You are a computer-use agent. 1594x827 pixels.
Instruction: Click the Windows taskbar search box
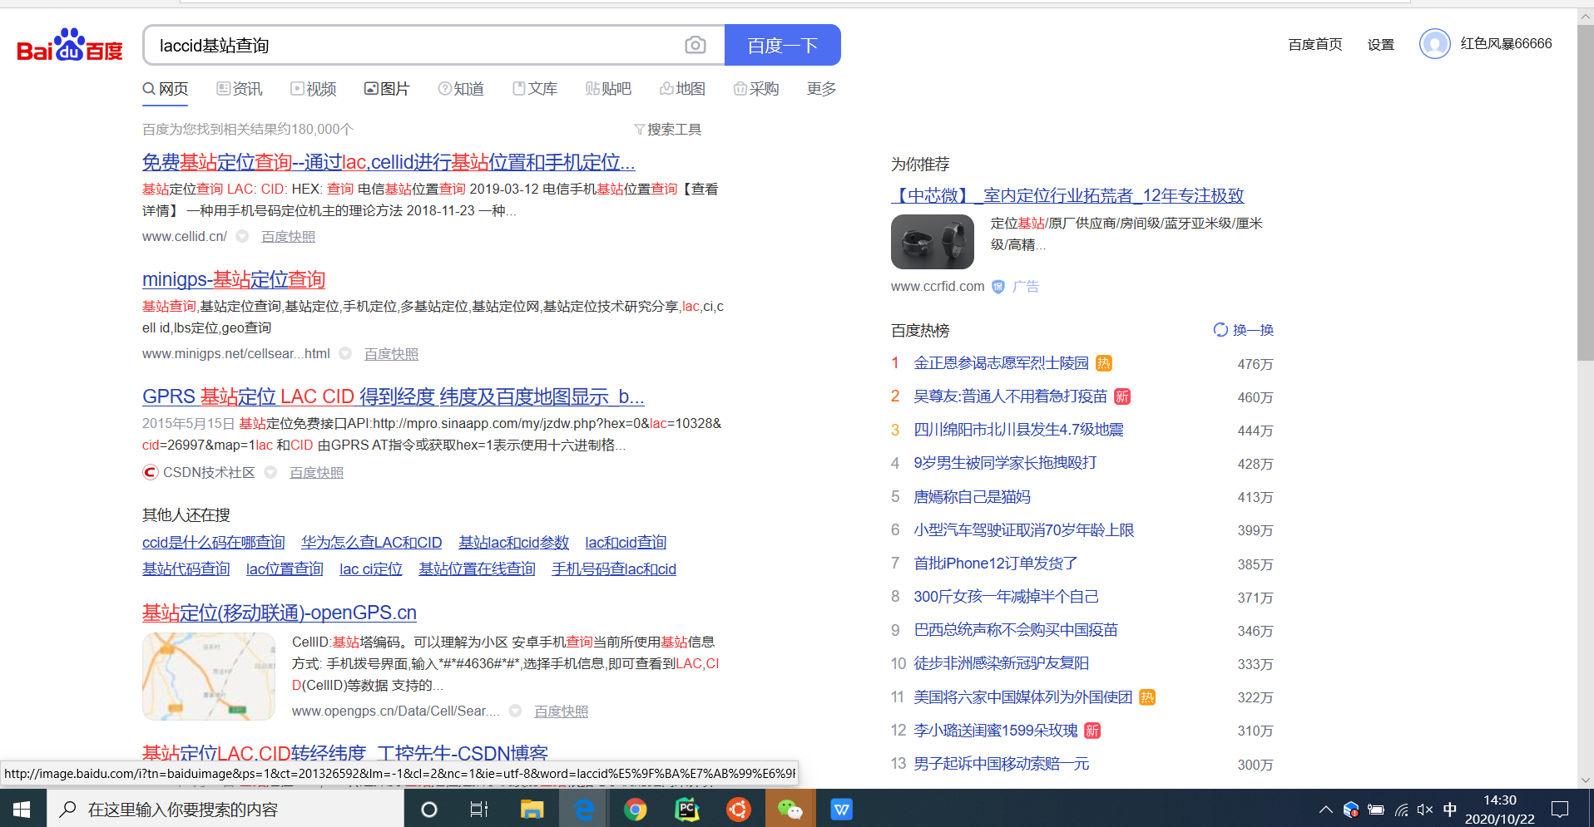[225, 809]
